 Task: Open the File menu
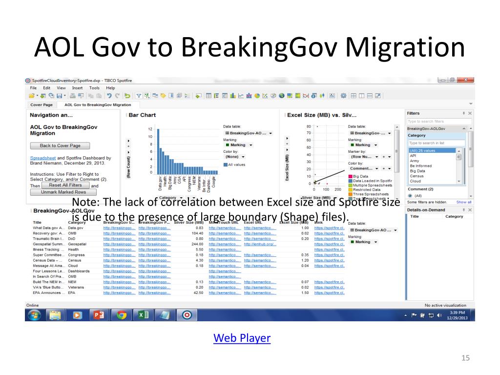pos(34,88)
